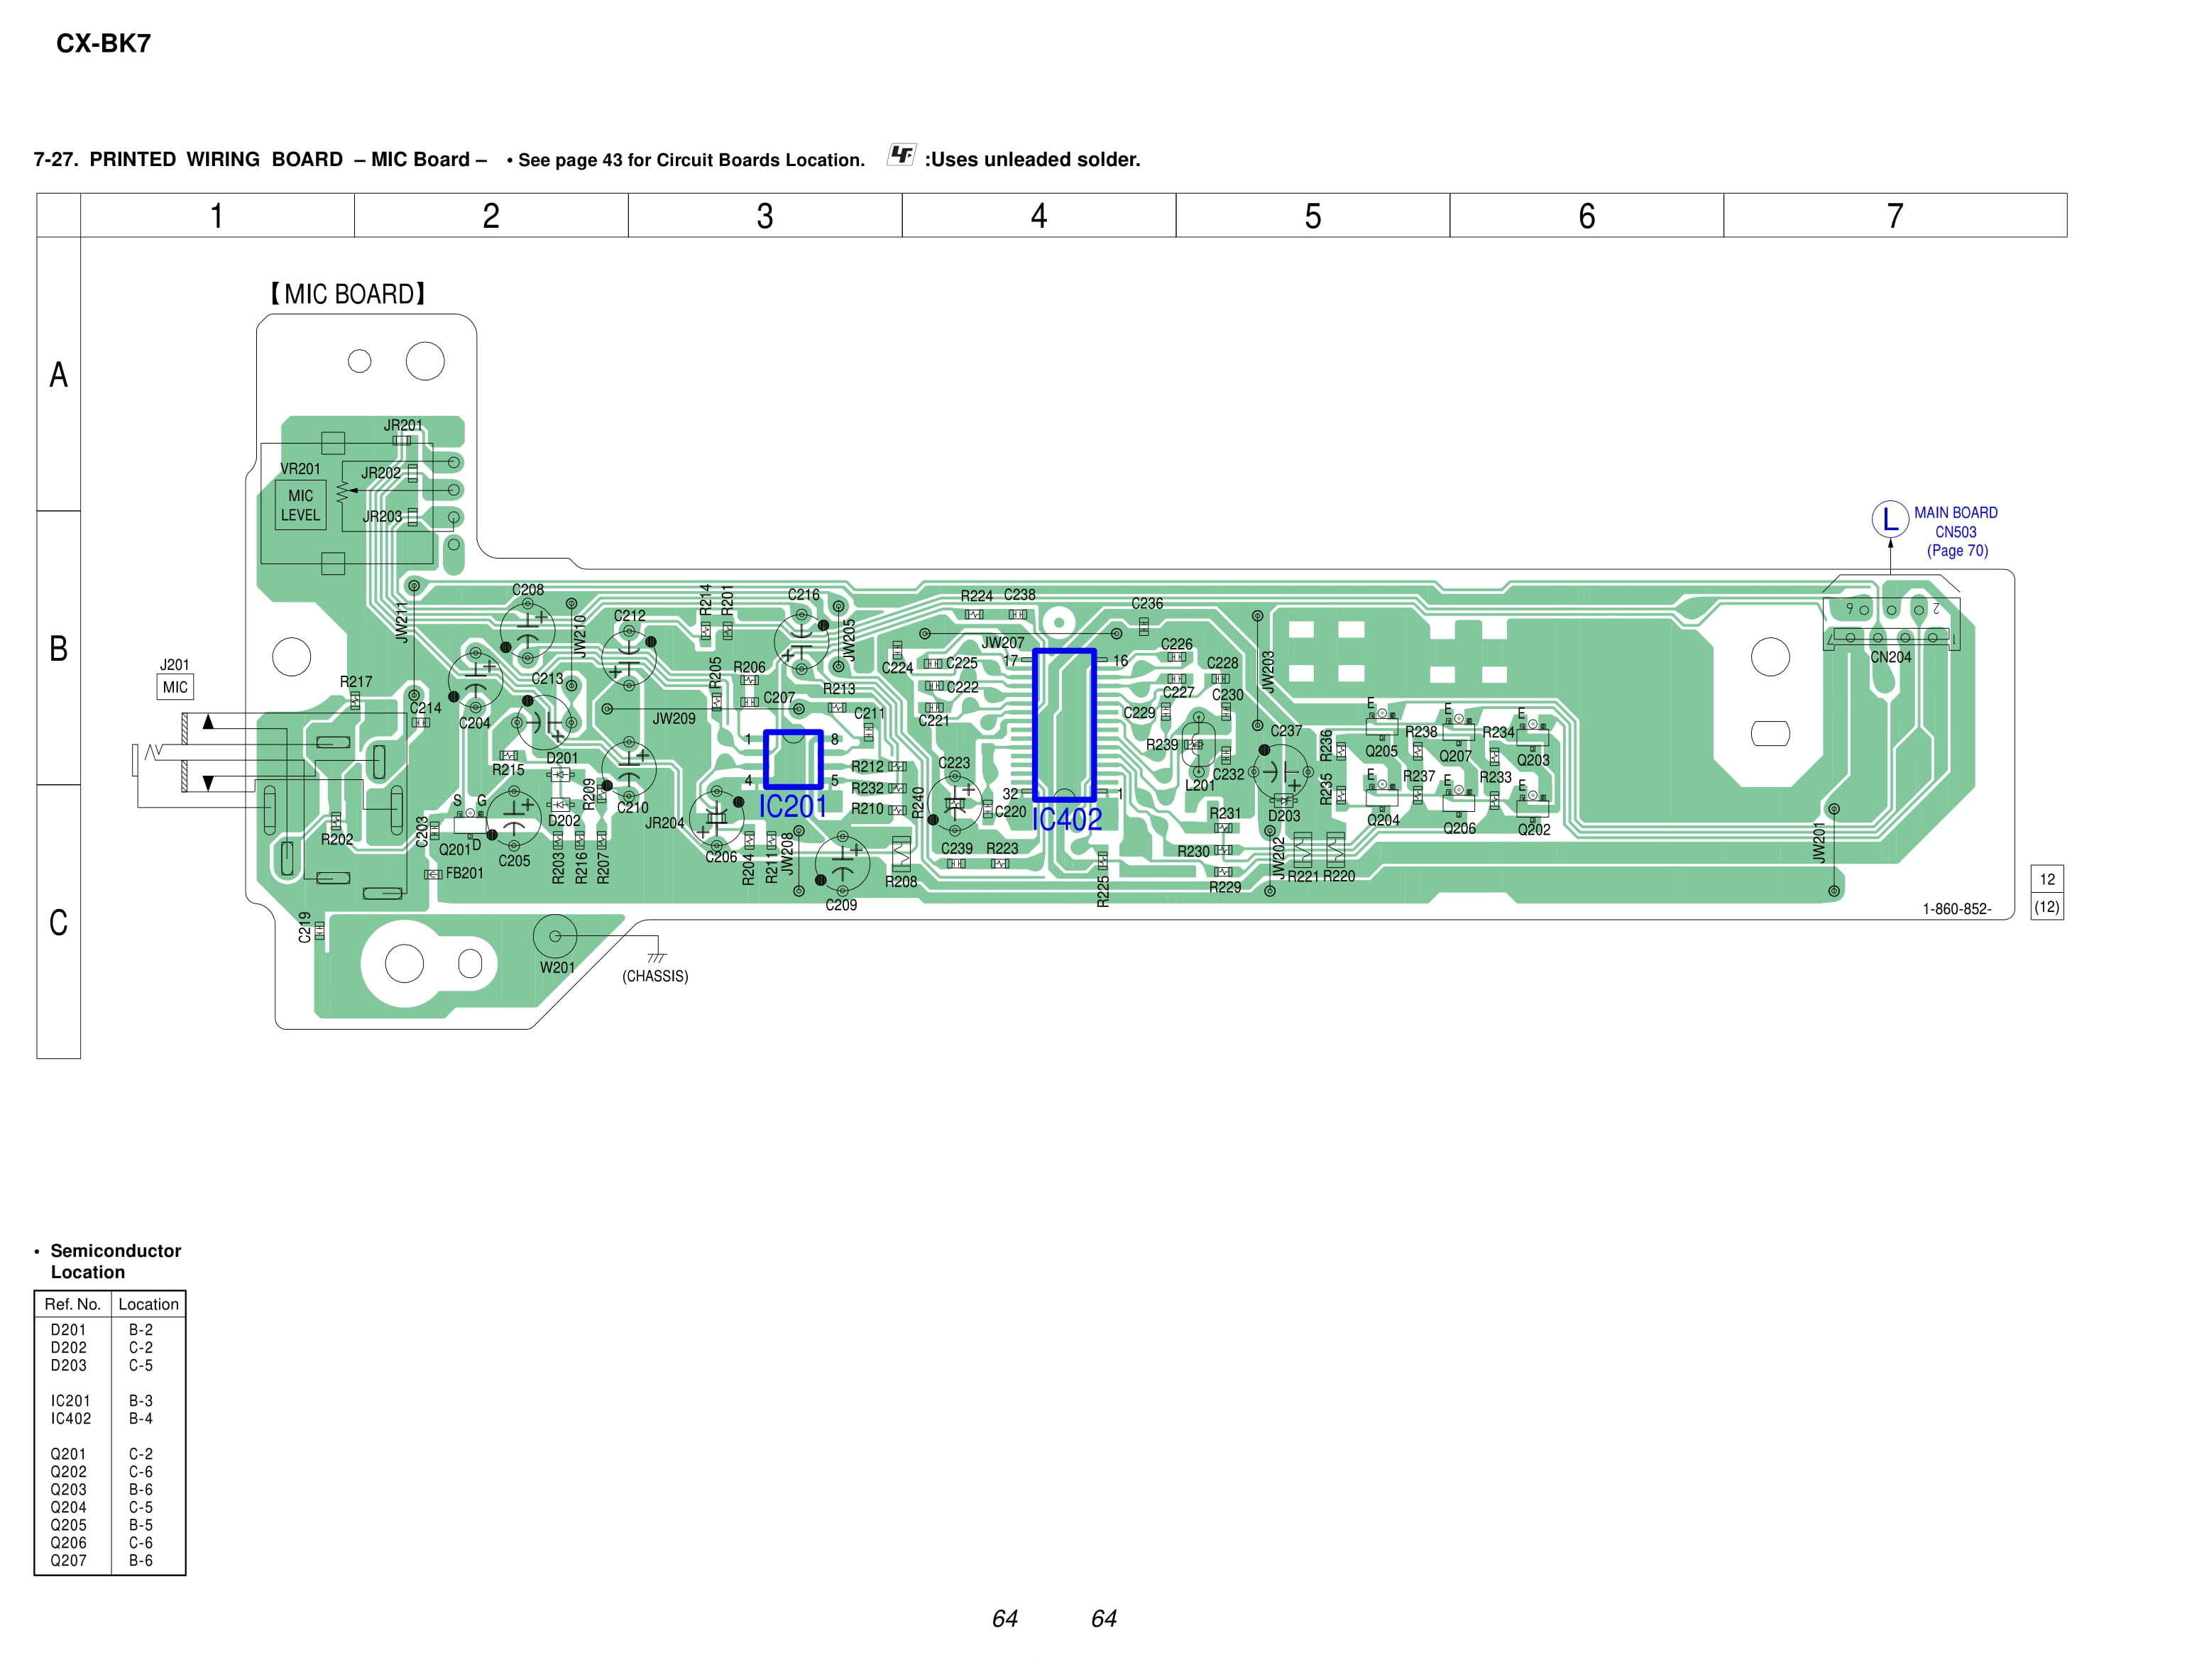Screen dimensions: 2209x1660
Task: Click the 【MIC BOARD】 title
Action: point(348,294)
